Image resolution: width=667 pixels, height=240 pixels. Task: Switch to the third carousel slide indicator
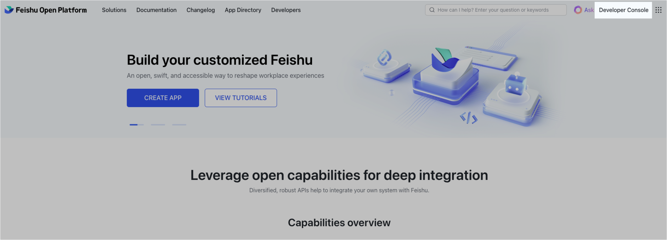point(179,125)
